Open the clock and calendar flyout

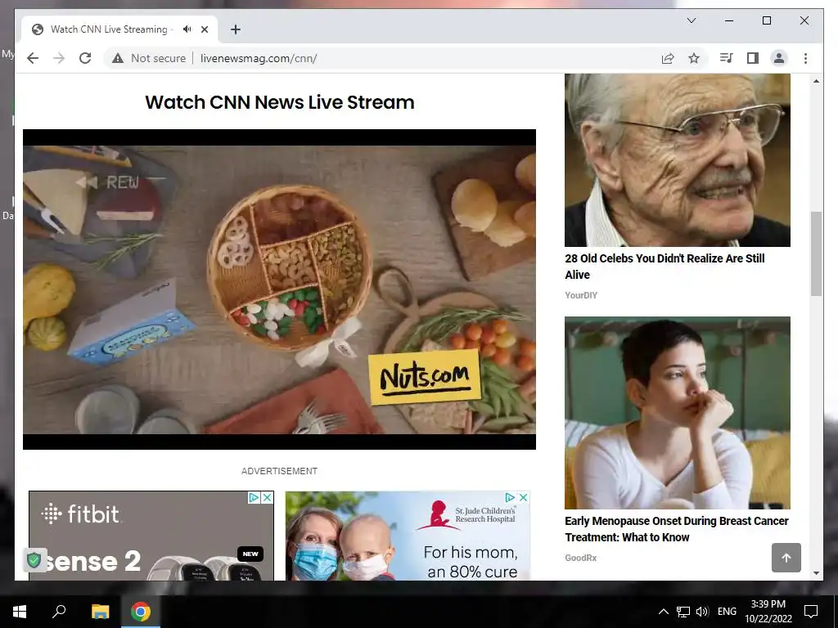click(x=768, y=612)
